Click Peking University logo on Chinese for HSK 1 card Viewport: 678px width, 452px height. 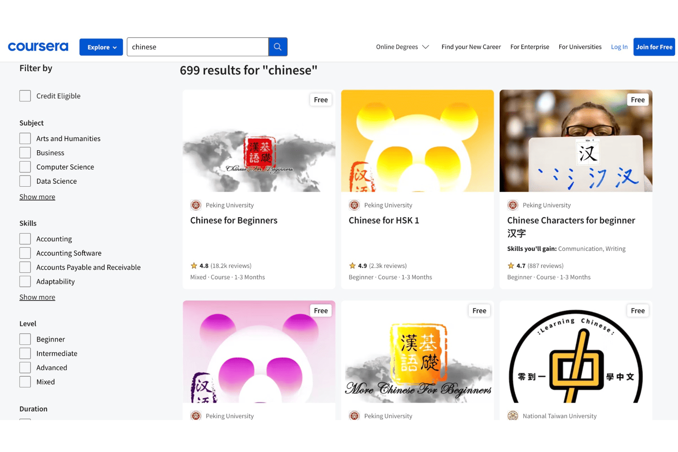[354, 205]
